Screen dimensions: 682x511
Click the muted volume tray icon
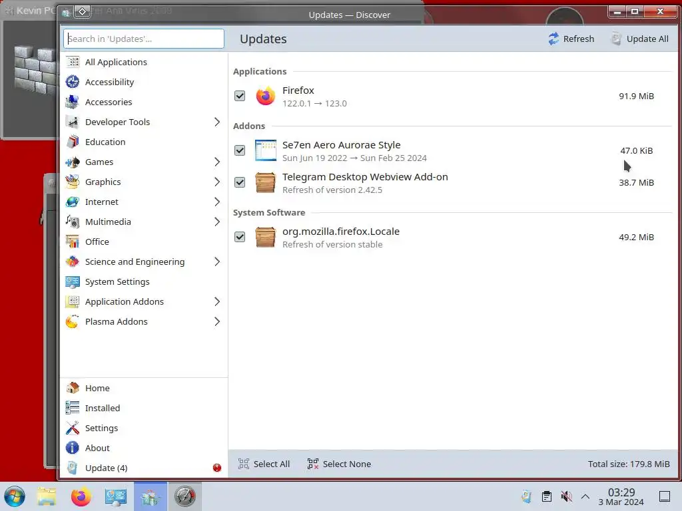(566, 496)
